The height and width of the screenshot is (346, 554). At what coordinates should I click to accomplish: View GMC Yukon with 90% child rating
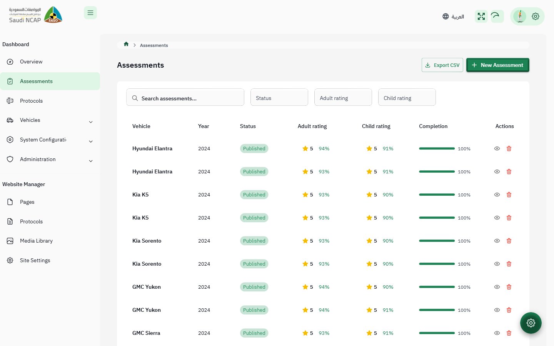[x=497, y=287]
